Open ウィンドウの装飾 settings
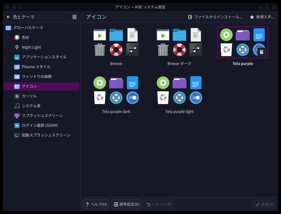This screenshot has height=214, width=281. pyautogui.click(x=42, y=76)
